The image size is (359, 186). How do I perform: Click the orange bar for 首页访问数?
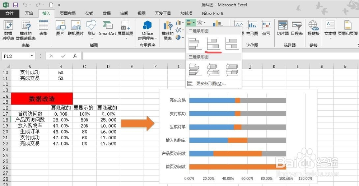click(238, 167)
